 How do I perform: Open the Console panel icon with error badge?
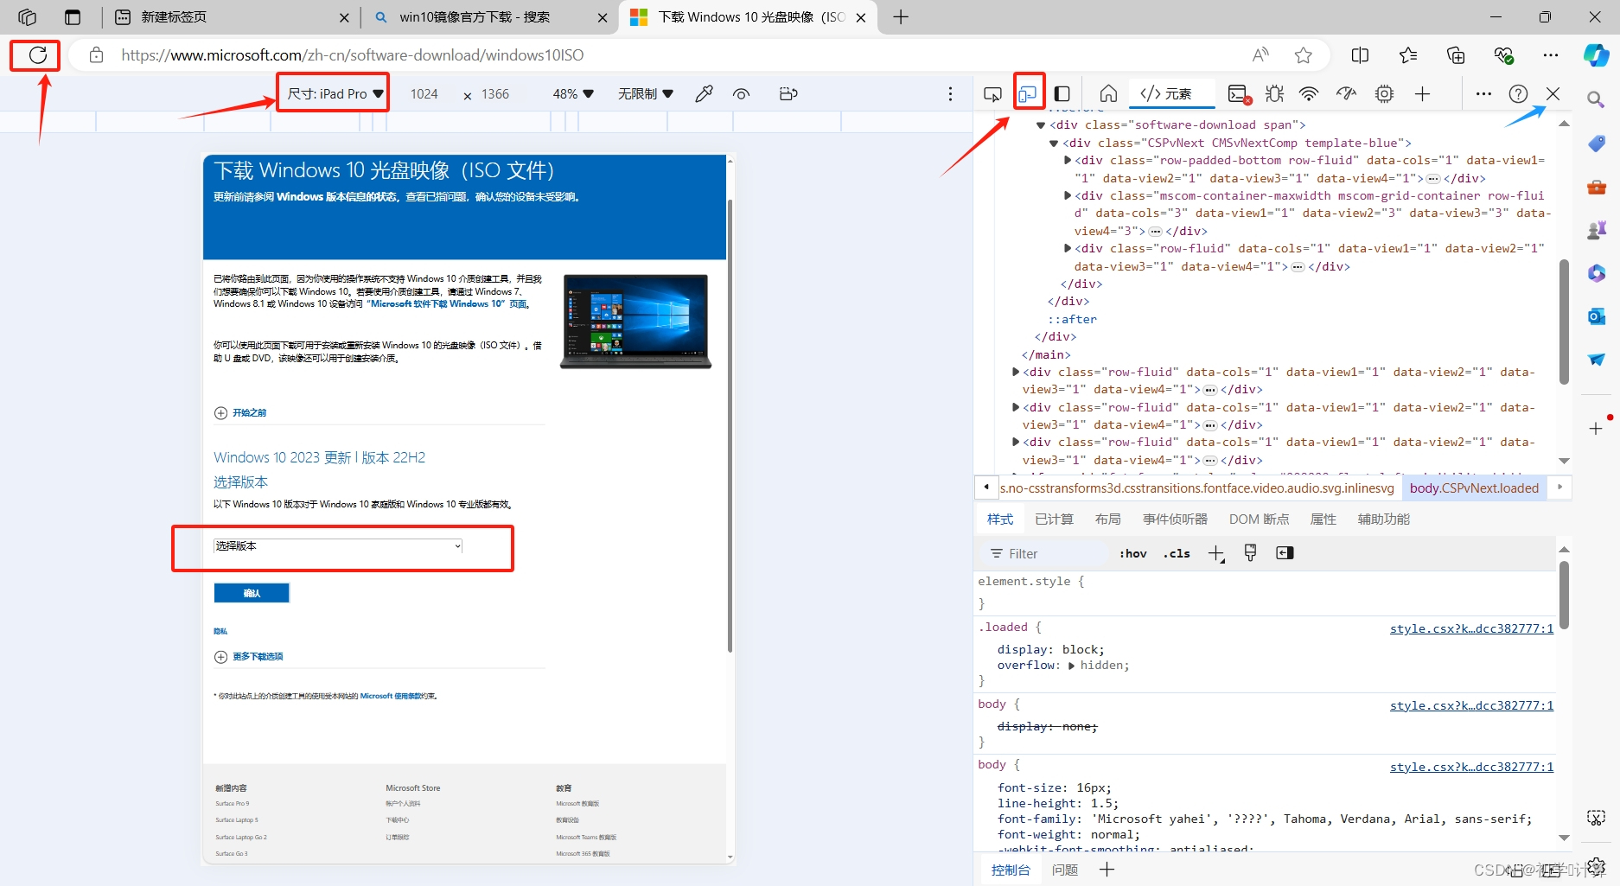(1240, 94)
